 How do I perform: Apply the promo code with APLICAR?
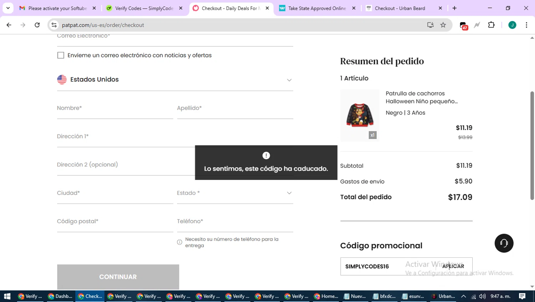pyautogui.click(x=453, y=266)
